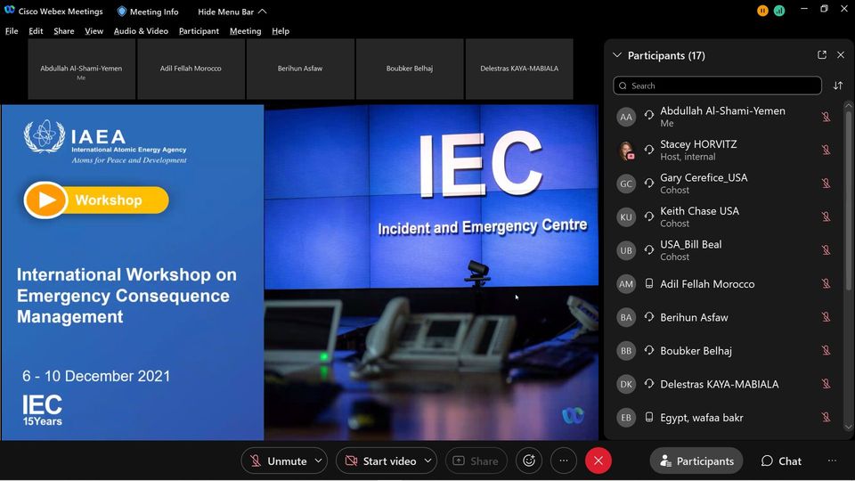Start video from the bottom toolbar
855x481 pixels.
380,461
